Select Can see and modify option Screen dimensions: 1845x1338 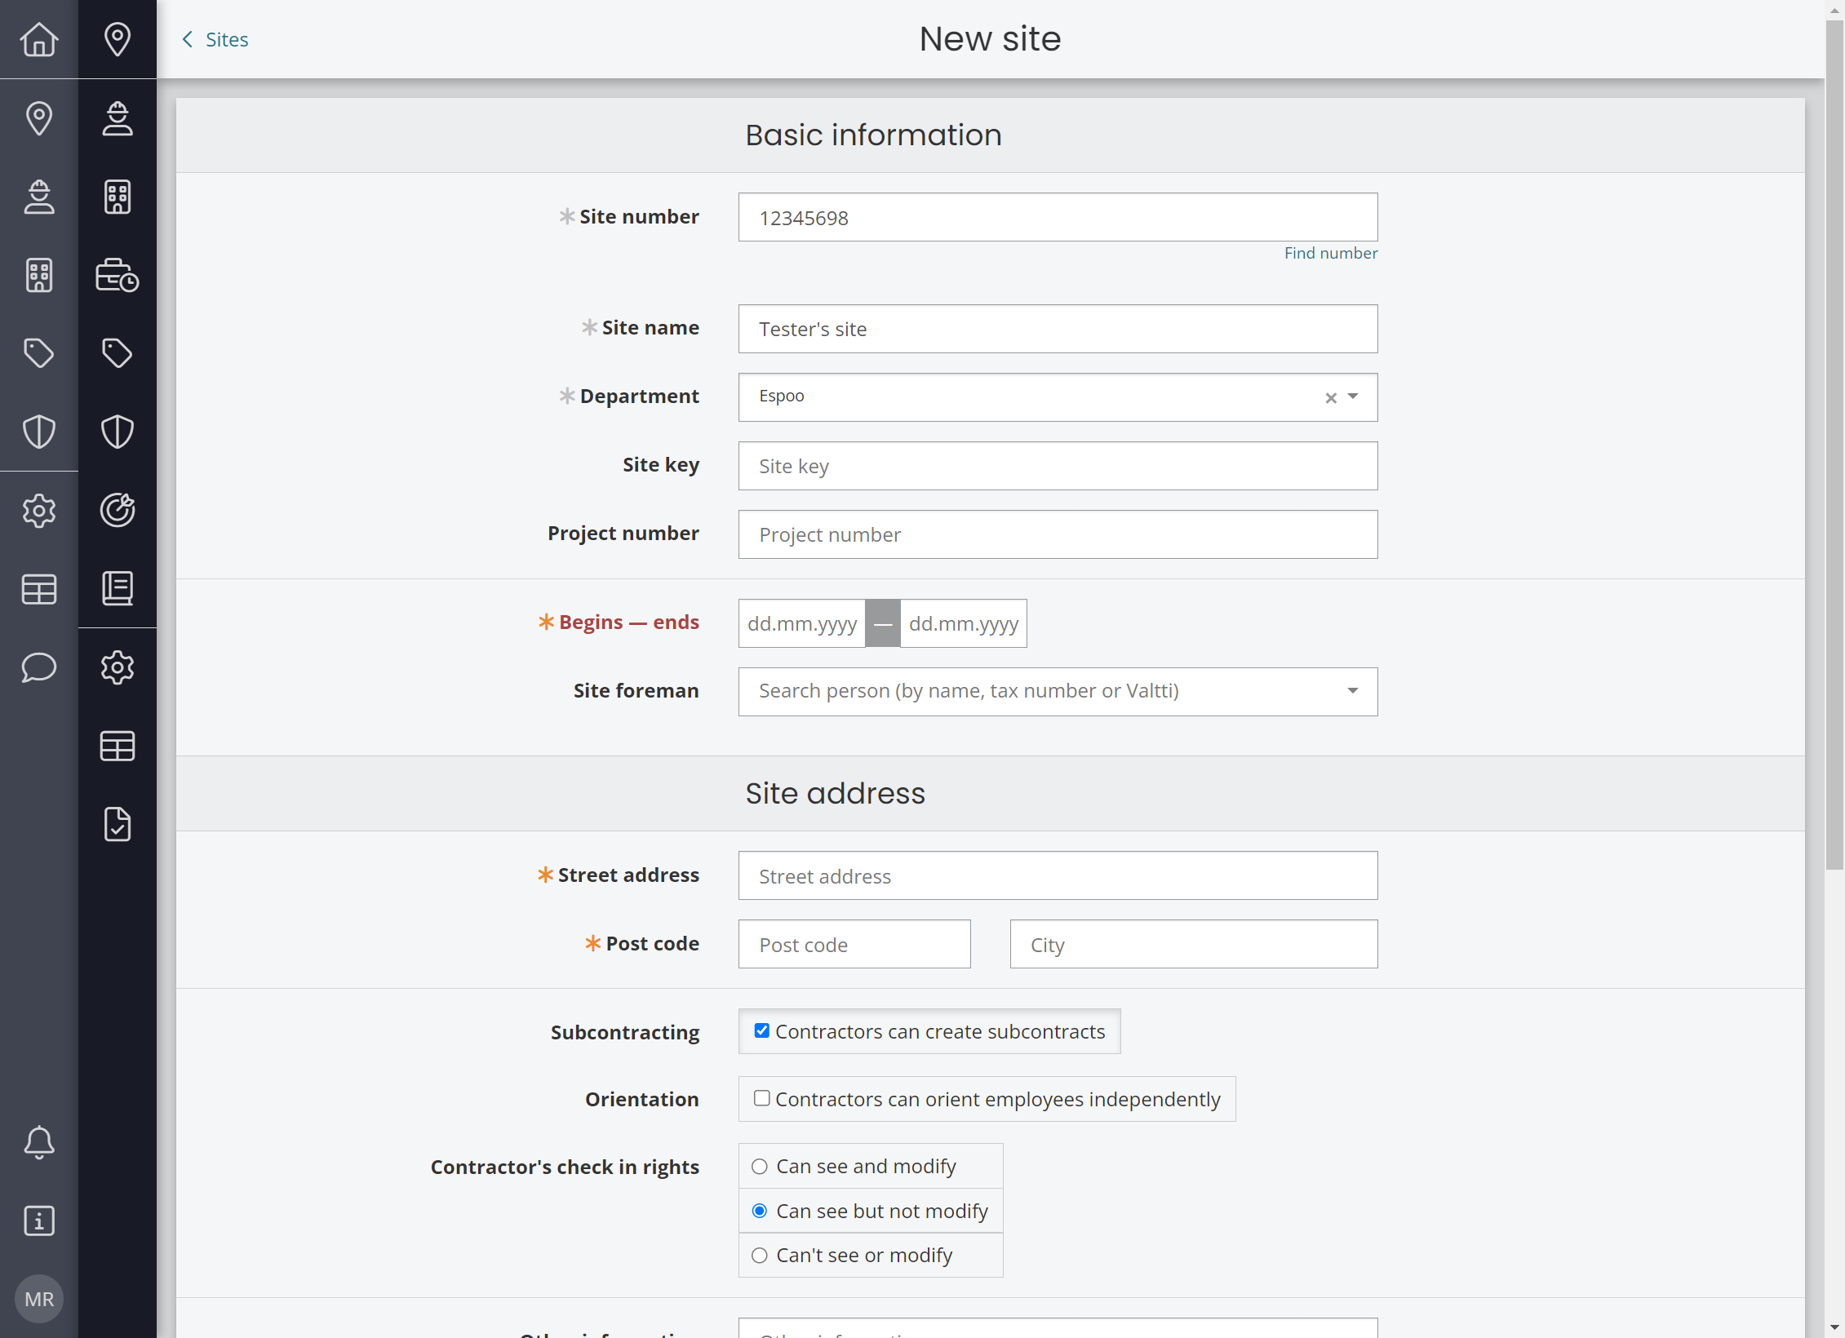click(x=760, y=1167)
